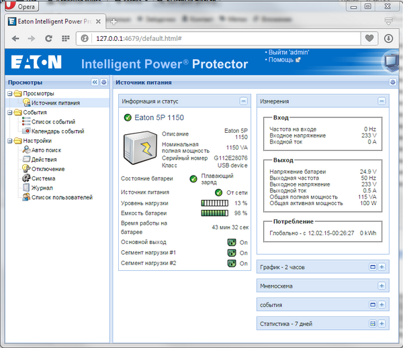Click the Eaton logo

(x=36, y=62)
